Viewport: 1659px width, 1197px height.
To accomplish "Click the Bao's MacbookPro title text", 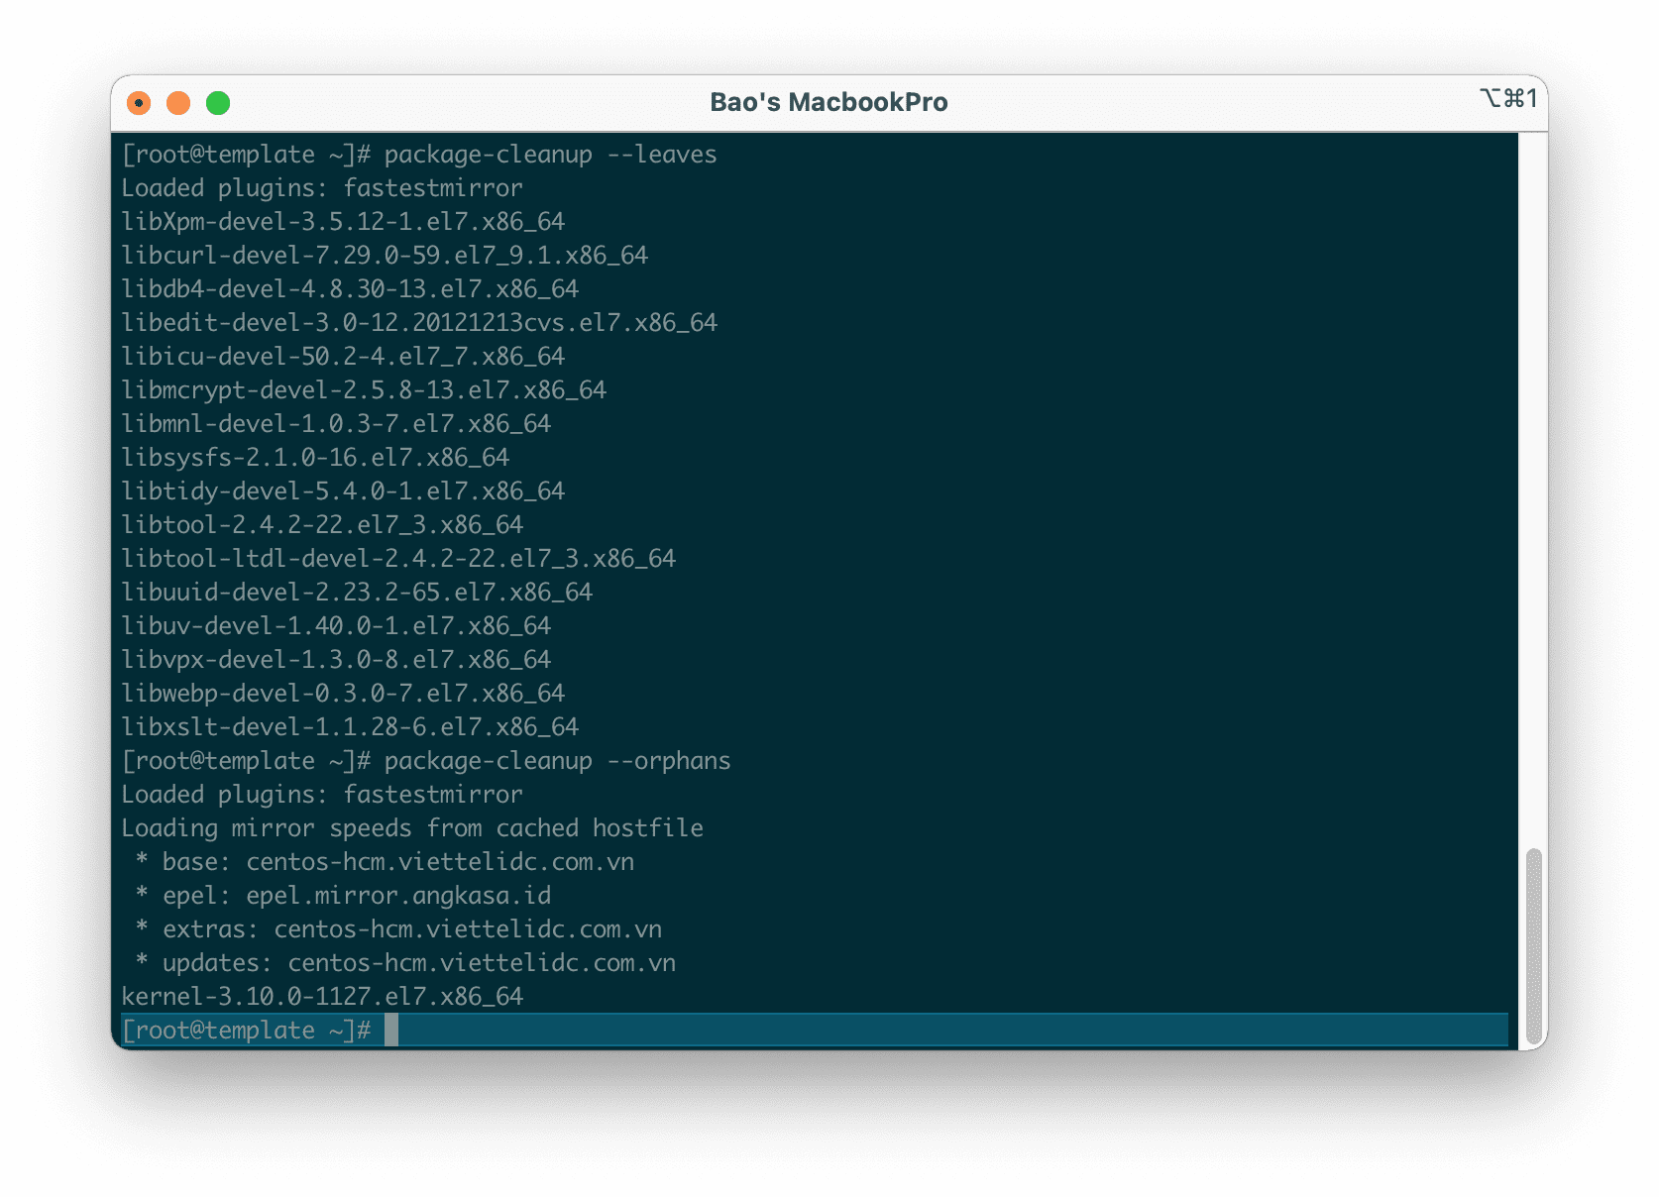I will (829, 101).
